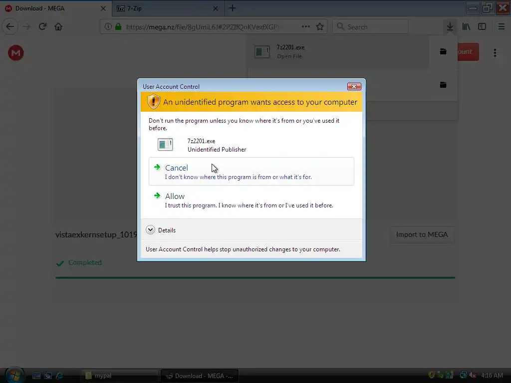Viewport: 511px width, 383px height.
Task: Click the MEGA logo
Action: click(16, 53)
